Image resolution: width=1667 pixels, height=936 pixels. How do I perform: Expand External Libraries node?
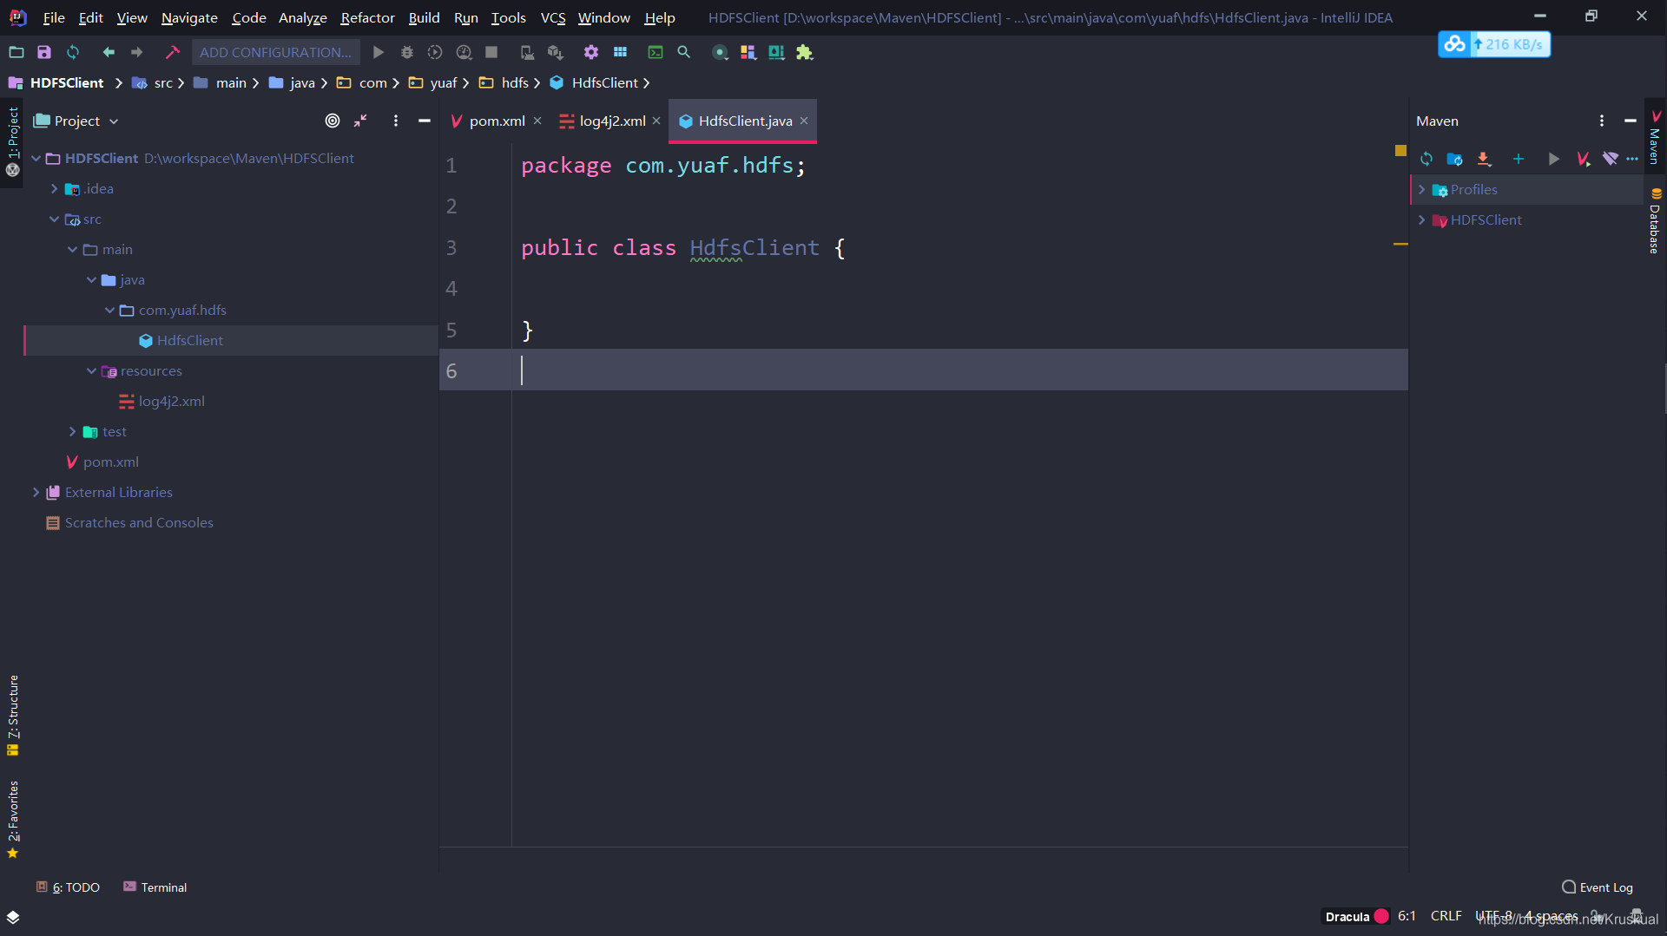coord(36,492)
